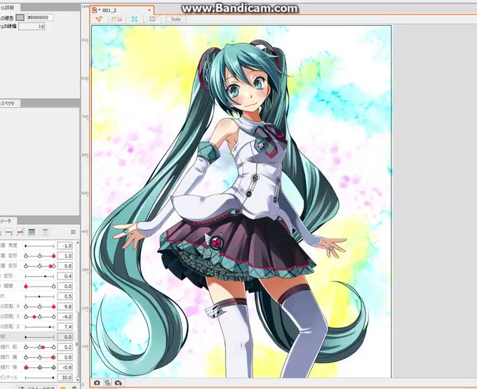The width and height of the screenshot is (477, 389).
Task: Click the #00000000 color hex field
Action: click(x=40, y=18)
